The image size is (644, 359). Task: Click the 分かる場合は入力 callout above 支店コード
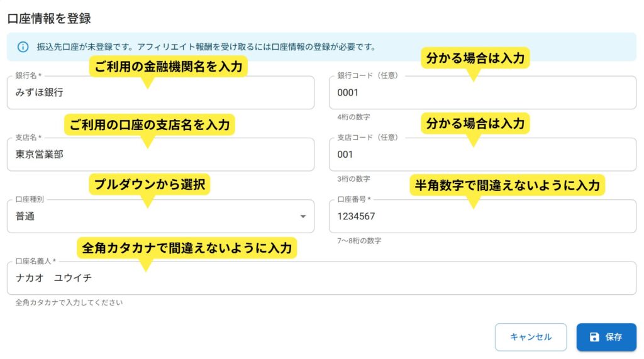[x=475, y=123]
